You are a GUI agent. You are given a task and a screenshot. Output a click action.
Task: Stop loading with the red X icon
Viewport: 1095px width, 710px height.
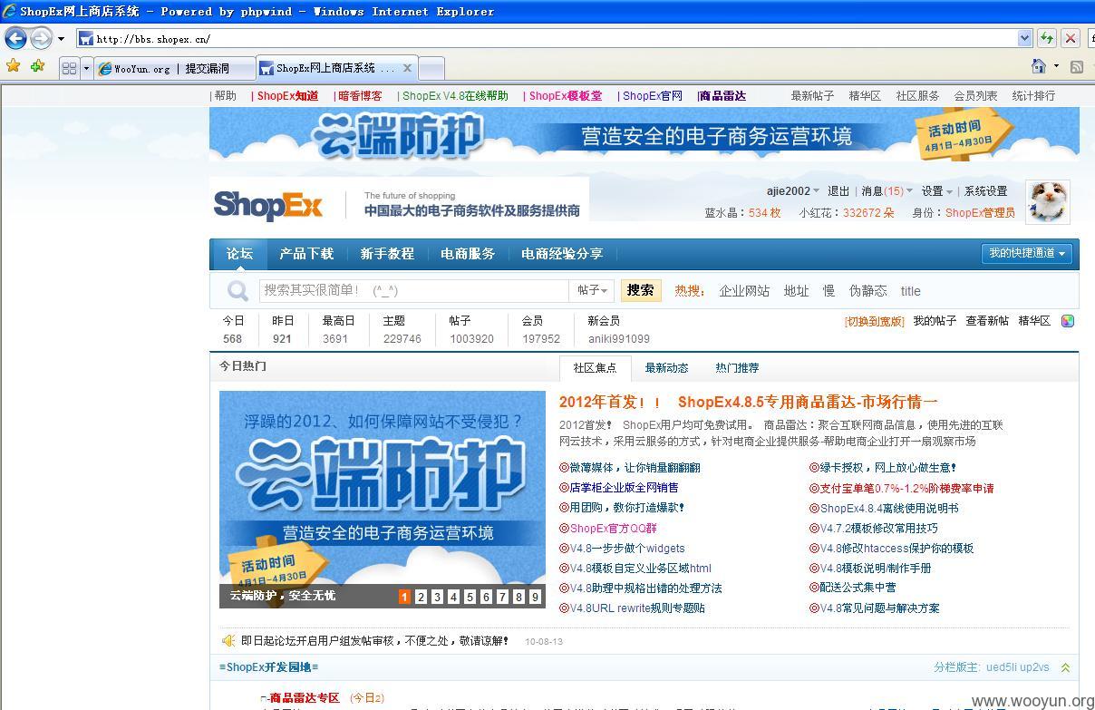point(1071,38)
